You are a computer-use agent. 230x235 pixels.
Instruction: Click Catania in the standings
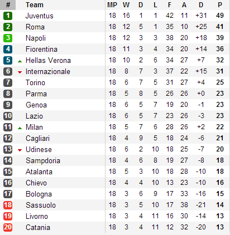38,227
